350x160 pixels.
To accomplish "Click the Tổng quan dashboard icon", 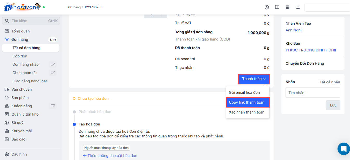I will (x=7, y=31).
